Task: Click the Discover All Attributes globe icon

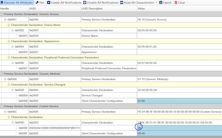Action: coord(2,3)
